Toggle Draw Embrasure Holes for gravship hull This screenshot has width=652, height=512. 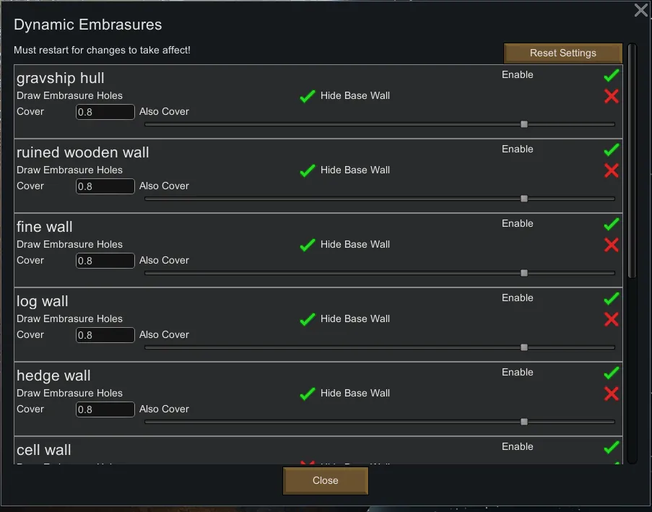point(308,96)
